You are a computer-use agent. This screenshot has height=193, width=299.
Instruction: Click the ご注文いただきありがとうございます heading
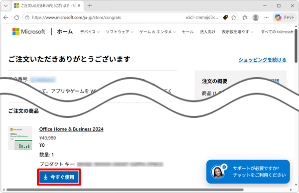(x=69, y=59)
